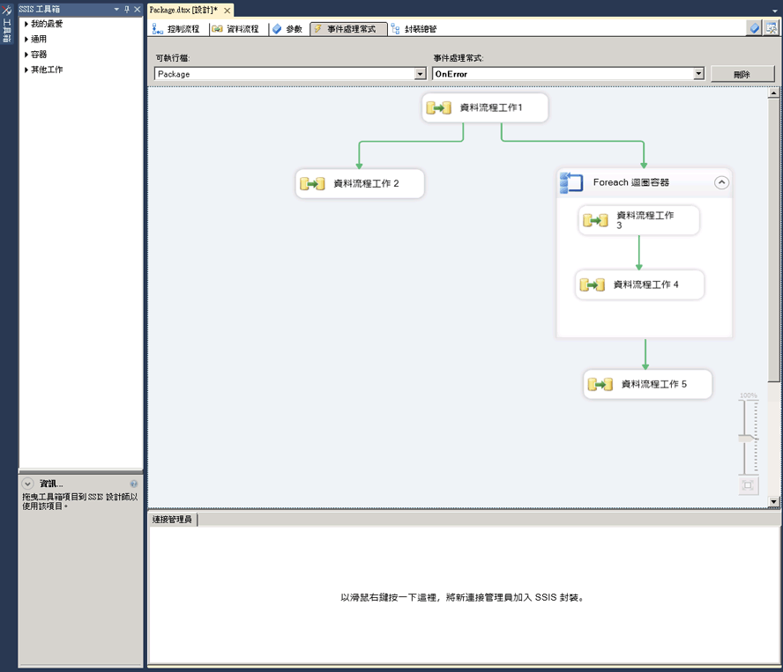Expand the 通用 toolbox group

[x=26, y=40]
